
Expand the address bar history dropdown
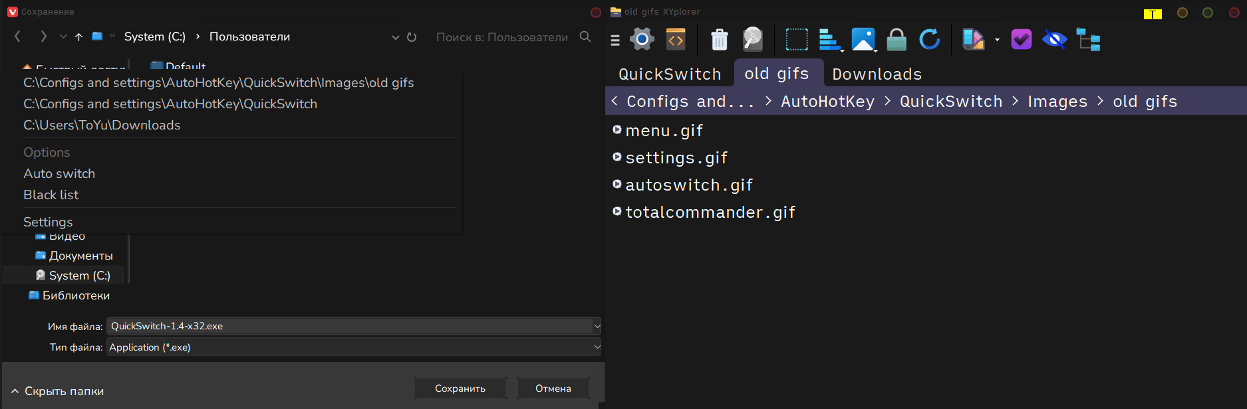click(396, 37)
